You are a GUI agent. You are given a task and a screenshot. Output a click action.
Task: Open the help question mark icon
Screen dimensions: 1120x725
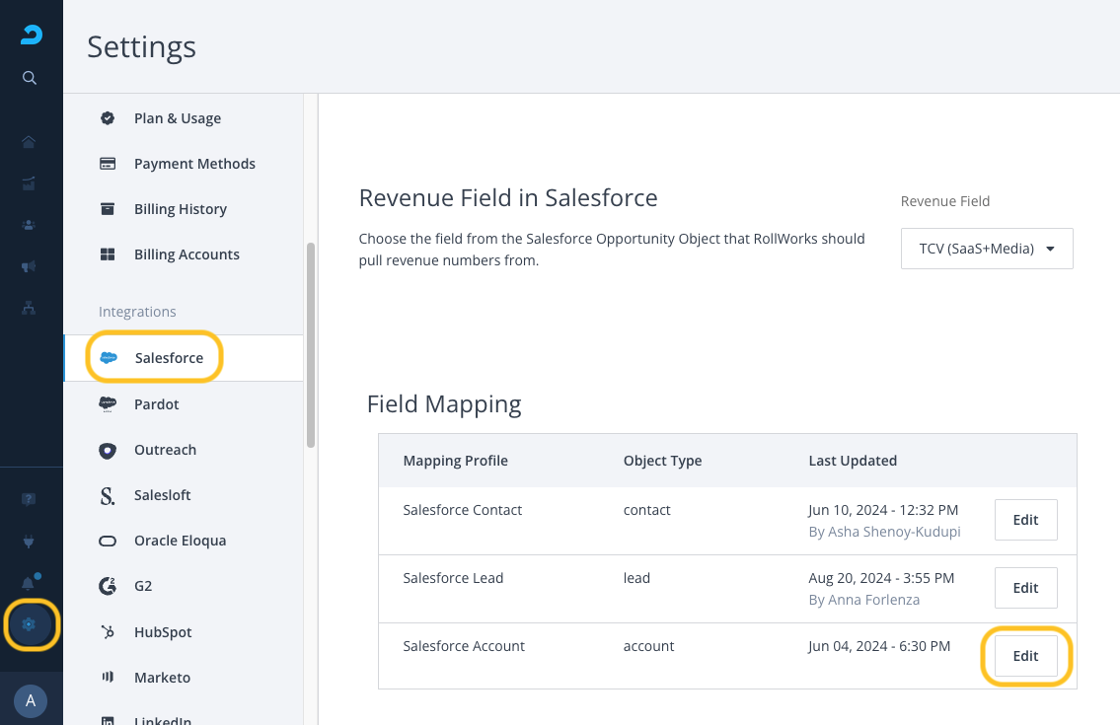click(x=29, y=499)
